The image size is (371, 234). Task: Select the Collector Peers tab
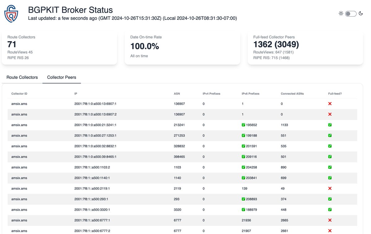(x=61, y=77)
